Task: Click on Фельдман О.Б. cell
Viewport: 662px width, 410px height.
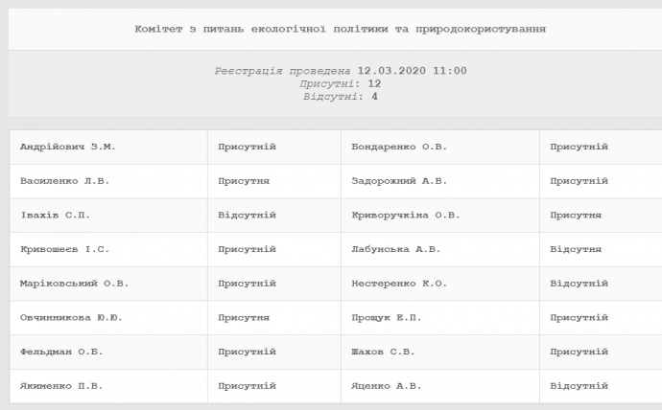Action: 61,352
